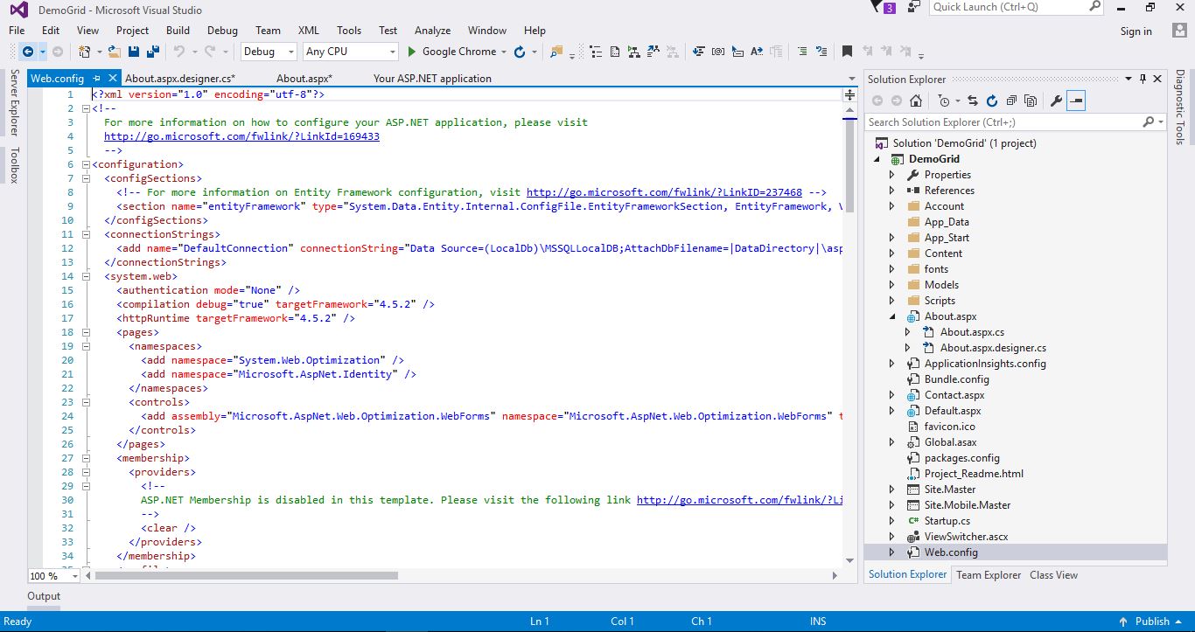The image size is (1195, 632).
Task: Pin the Web.config tab
Action: tap(96, 78)
